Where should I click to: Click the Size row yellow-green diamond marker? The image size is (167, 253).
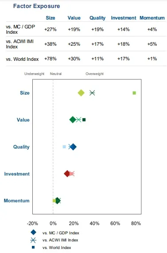click(x=81, y=93)
